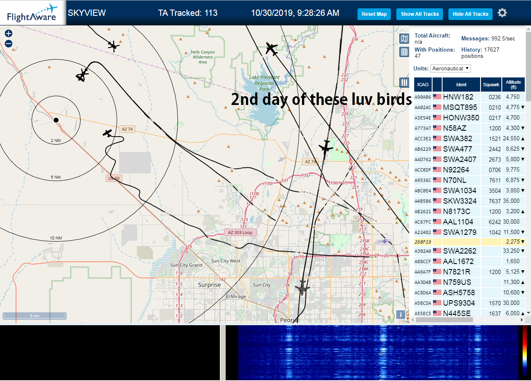Click ICAO code A90AB6
The height and width of the screenshot is (381, 531).
(423, 97)
